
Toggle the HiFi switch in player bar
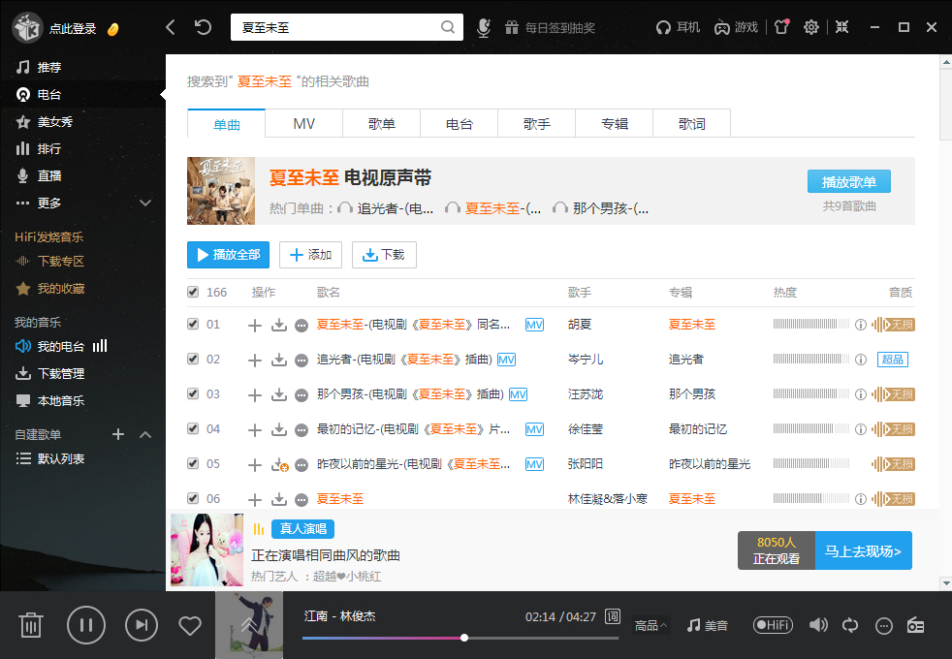(773, 625)
